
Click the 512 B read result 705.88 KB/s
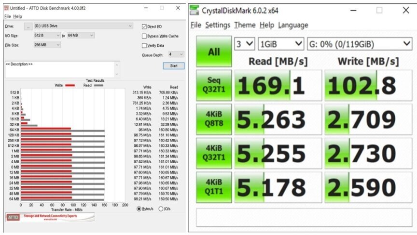click(168, 92)
